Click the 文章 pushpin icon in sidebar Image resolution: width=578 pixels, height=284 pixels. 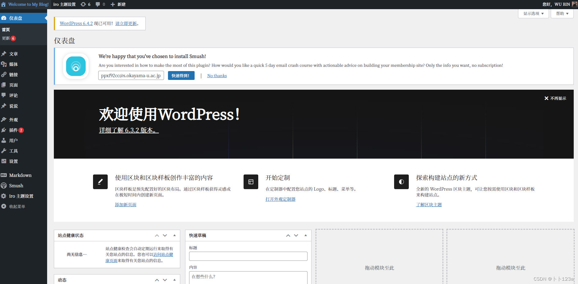point(4,54)
